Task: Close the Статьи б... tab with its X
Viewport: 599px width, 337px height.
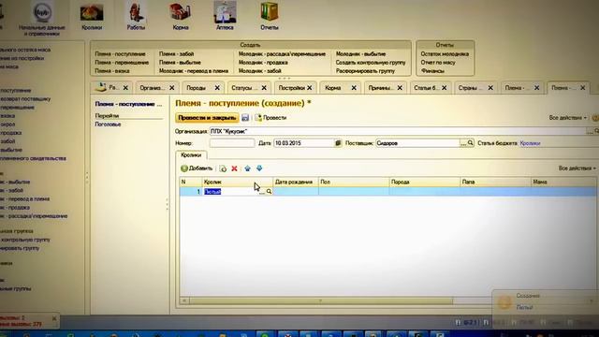Action: point(445,88)
